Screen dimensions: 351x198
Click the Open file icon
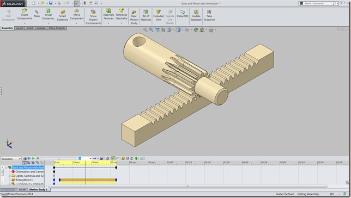click(x=42, y=3)
